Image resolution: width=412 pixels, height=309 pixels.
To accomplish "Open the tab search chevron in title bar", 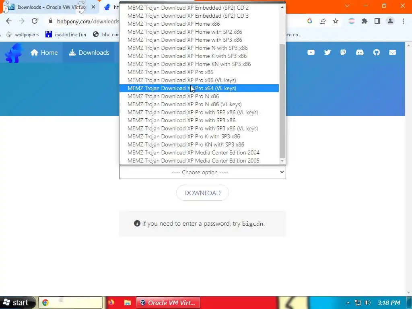I will tap(347, 6).
